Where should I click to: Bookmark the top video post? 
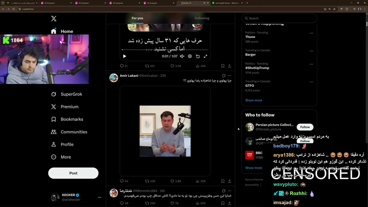pos(223,66)
